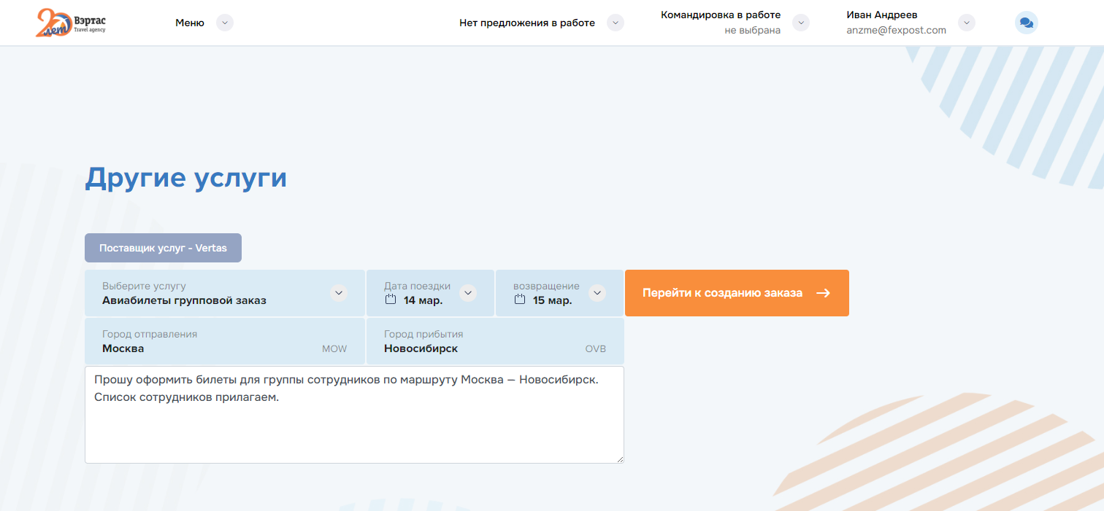
Task: Click the MOW airport code
Action: [334, 349]
